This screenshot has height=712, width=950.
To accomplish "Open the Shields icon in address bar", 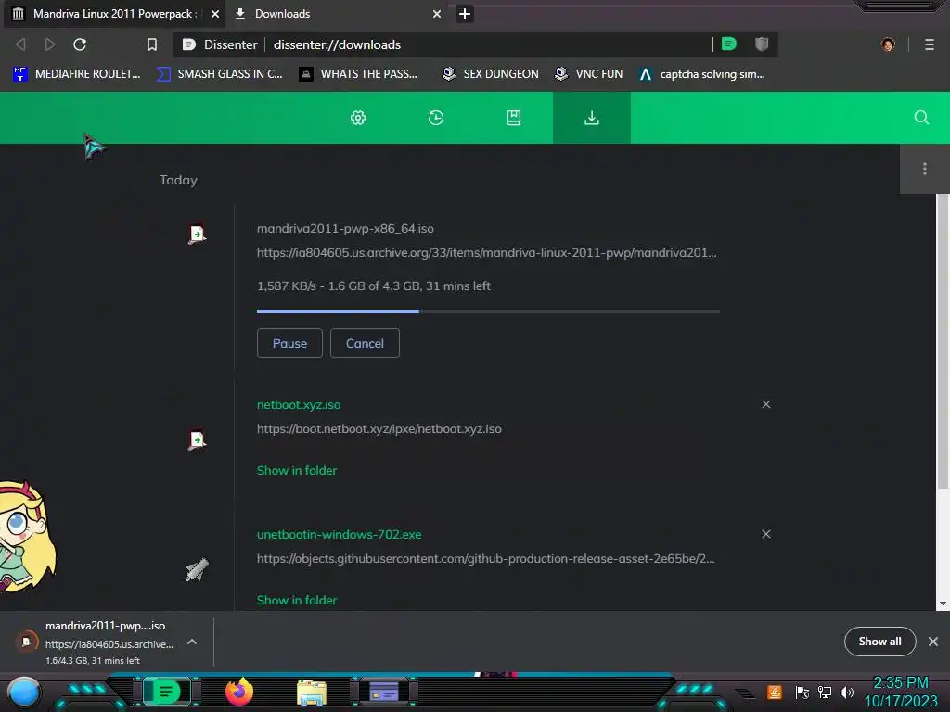I will (762, 44).
